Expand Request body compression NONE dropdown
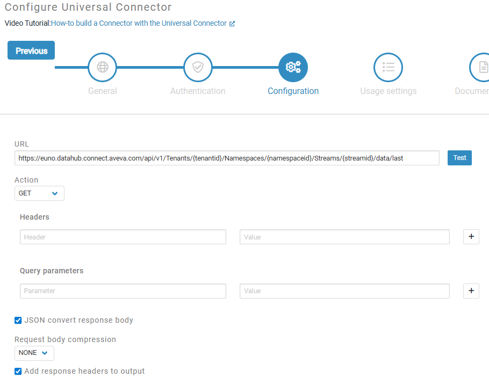The width and height of the screenshot is (489, 385). pyautogui.click(x=34, y=353)
